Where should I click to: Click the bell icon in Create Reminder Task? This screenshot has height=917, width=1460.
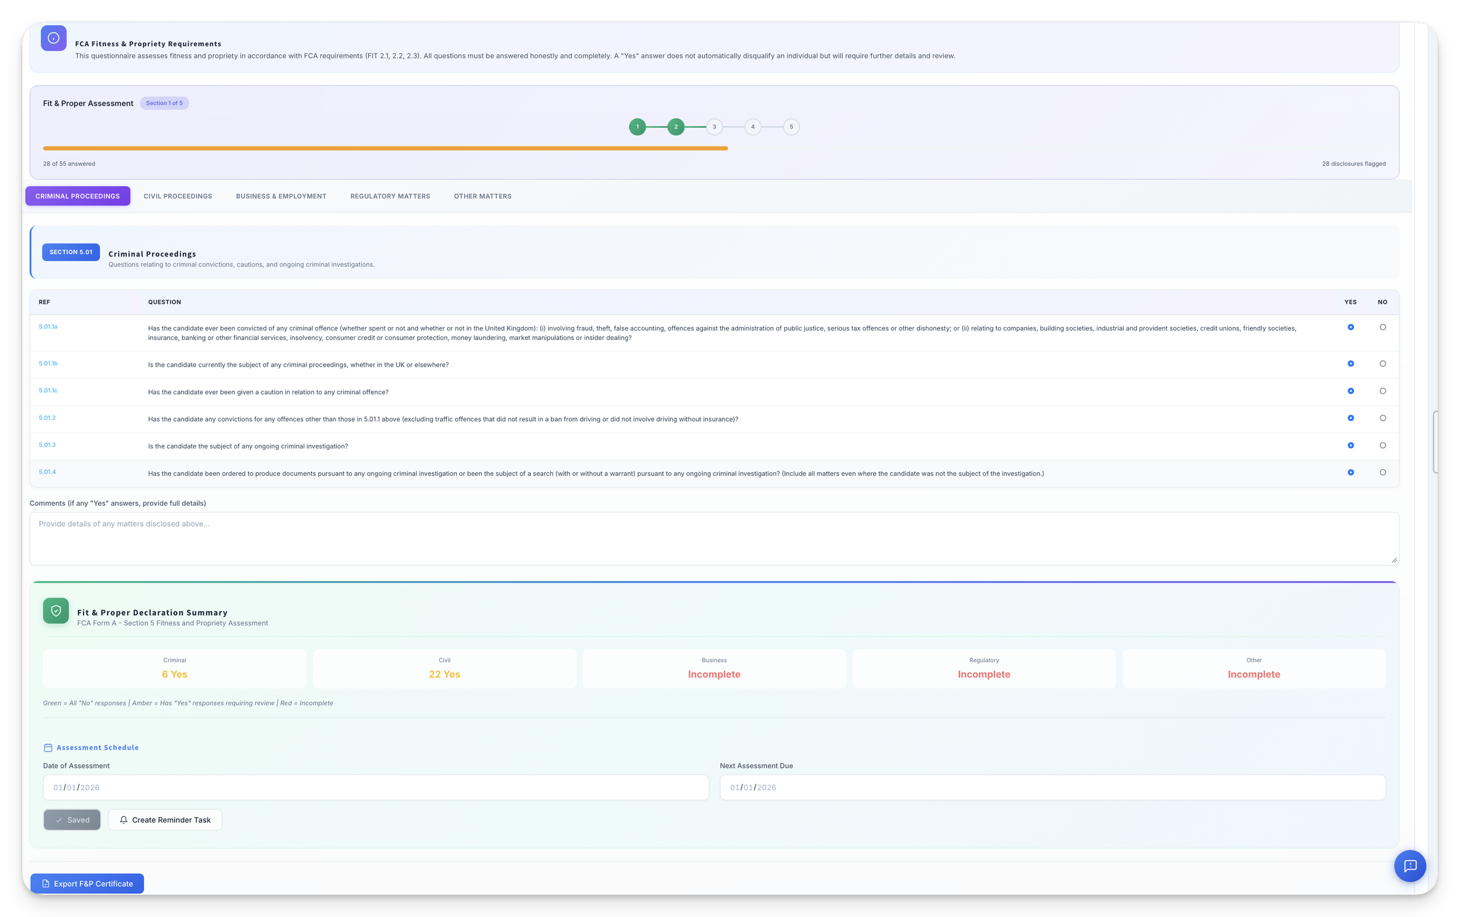(124, 820)
